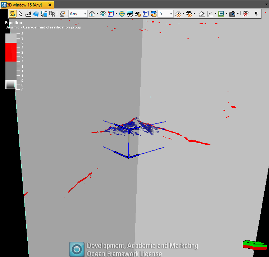
Task: Toggle the eye with down arrow icon
Action: click(103, 14)
